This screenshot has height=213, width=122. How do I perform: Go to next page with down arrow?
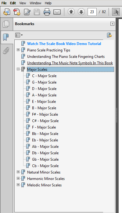[x=81, y=12]
